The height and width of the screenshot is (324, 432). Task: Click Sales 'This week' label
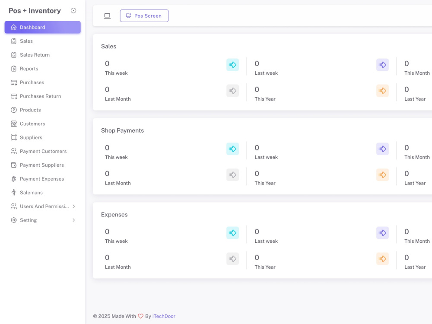(116, 73)
